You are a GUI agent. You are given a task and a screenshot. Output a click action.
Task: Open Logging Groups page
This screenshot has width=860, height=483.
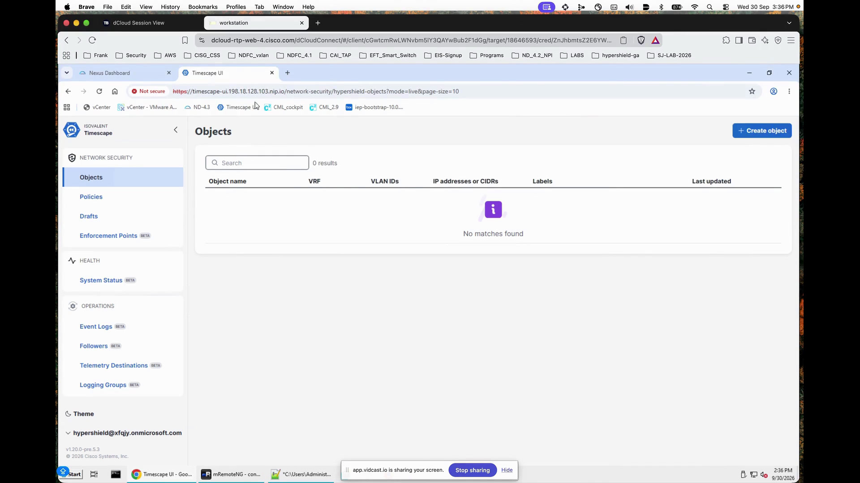[103, 385]
